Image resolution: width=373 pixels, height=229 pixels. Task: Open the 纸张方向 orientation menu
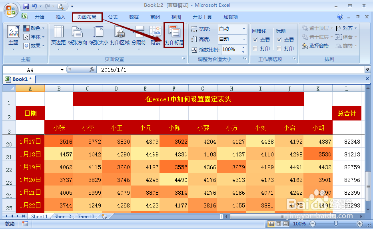point(77,38)
